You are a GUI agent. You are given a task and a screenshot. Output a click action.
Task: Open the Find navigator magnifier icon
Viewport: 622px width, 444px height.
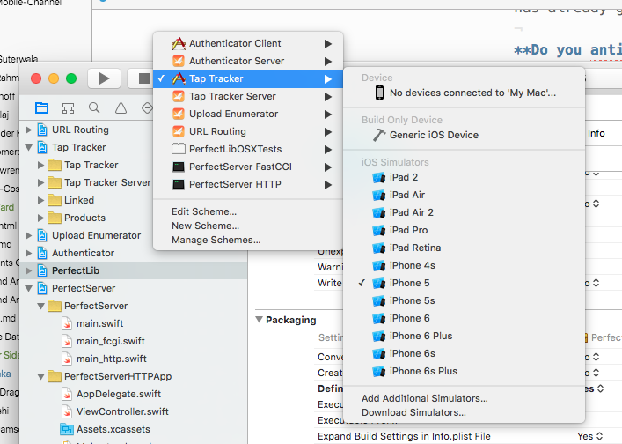pos(93,108)
